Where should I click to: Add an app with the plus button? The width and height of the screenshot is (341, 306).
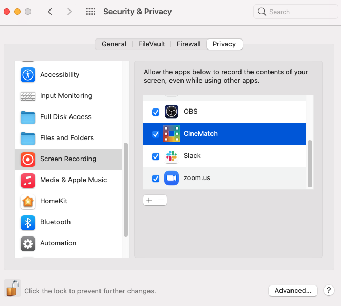[x=149, y=200]
